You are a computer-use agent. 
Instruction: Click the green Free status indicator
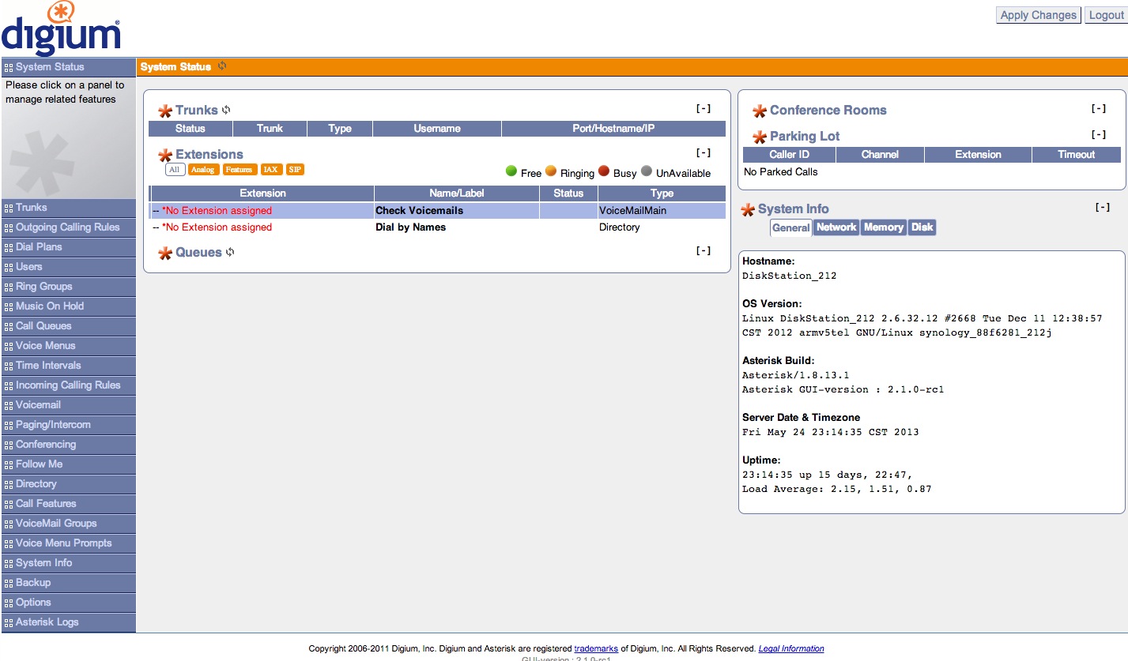[511, 171]
